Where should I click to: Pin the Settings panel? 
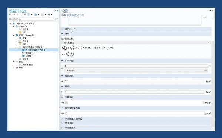coord(213,11)
